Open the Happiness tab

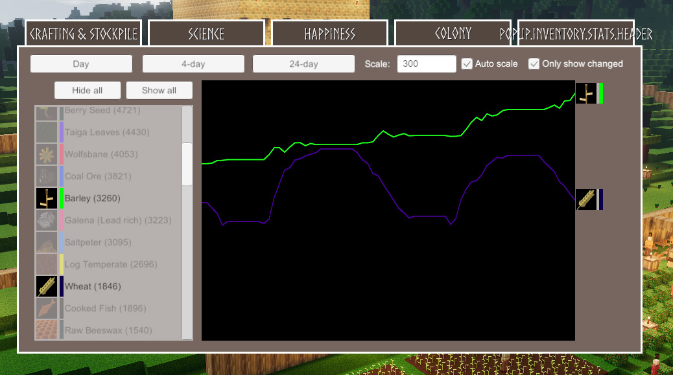coord(329,34)
